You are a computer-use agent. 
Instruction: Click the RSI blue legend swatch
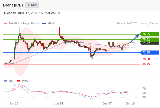(5, 81)
